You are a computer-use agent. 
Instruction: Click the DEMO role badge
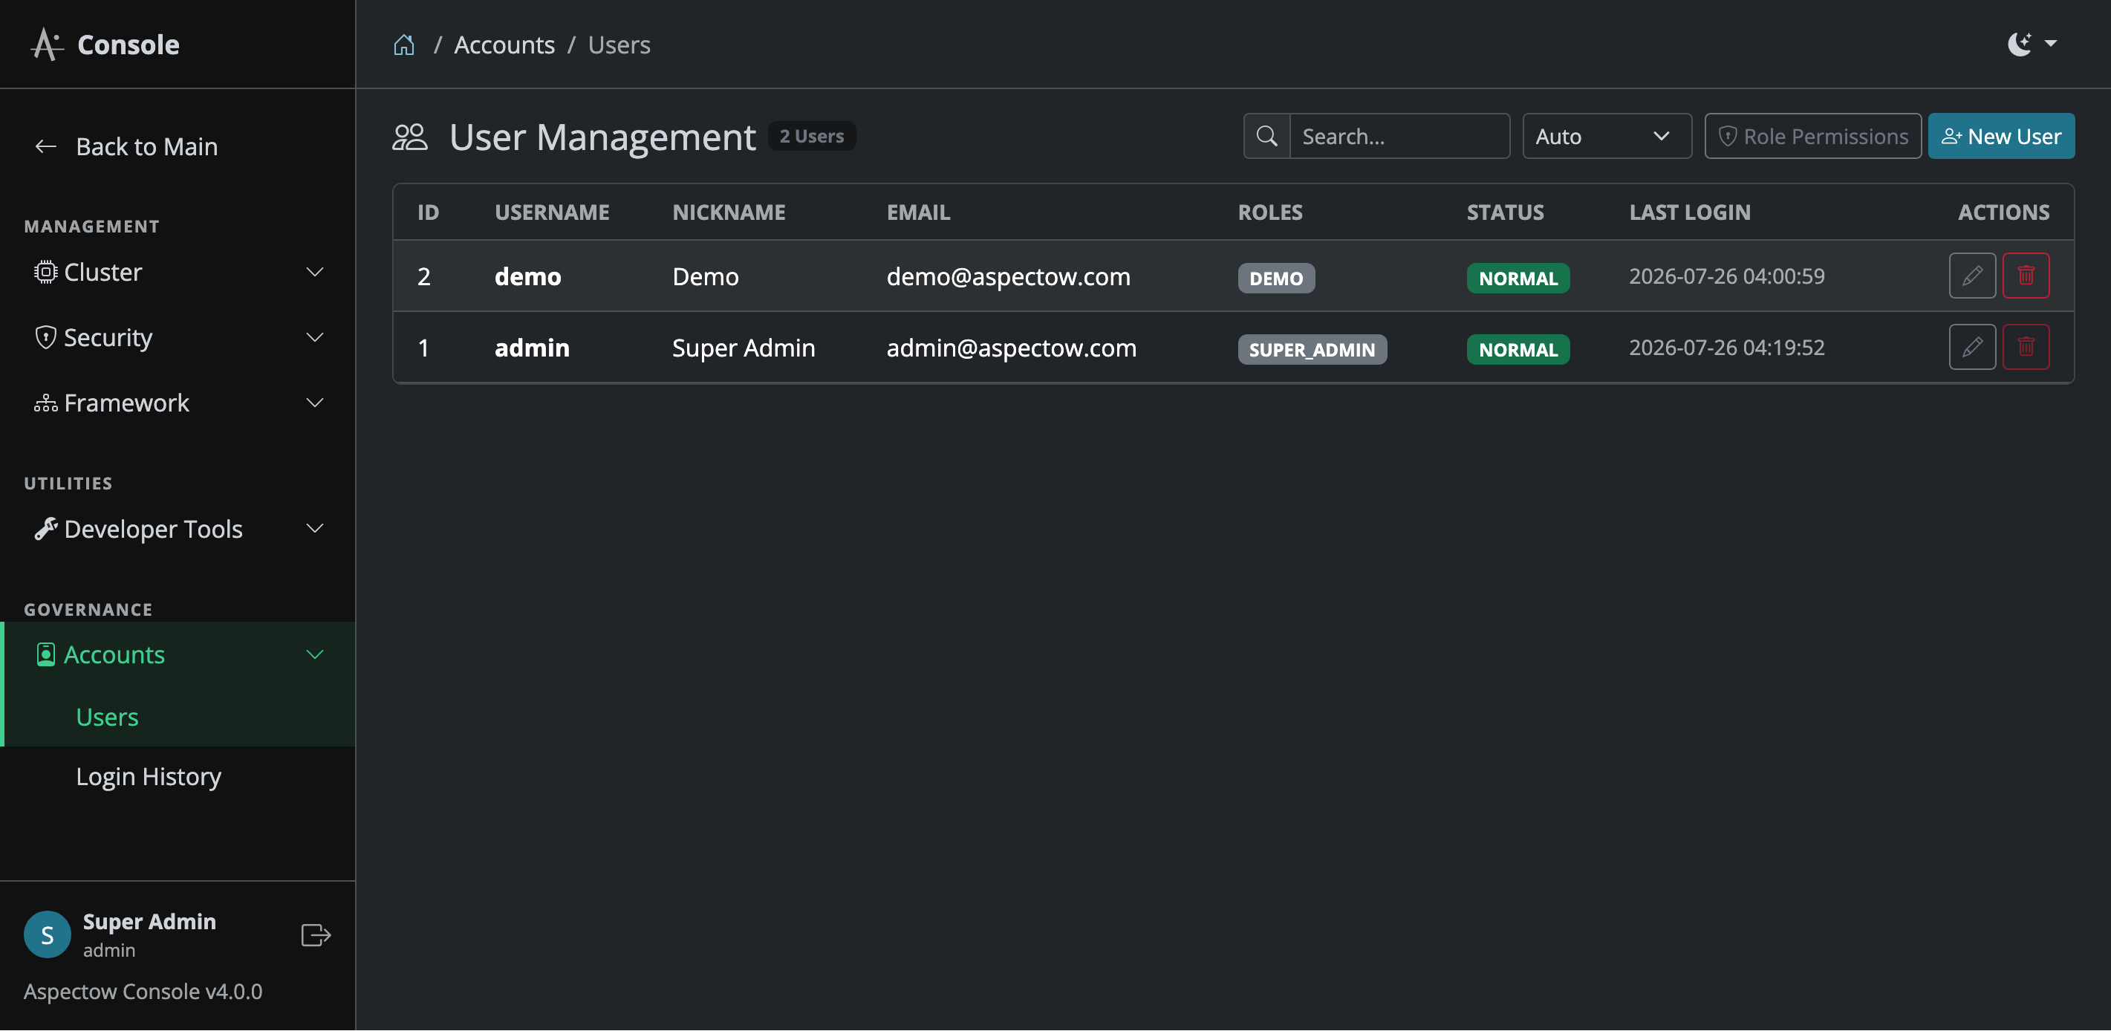pos(1276,279)
